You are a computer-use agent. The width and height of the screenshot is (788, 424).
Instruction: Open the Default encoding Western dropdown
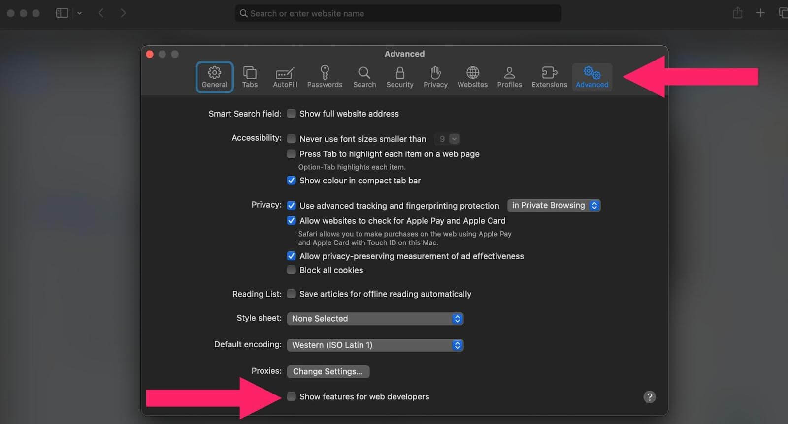pos(375,345)
